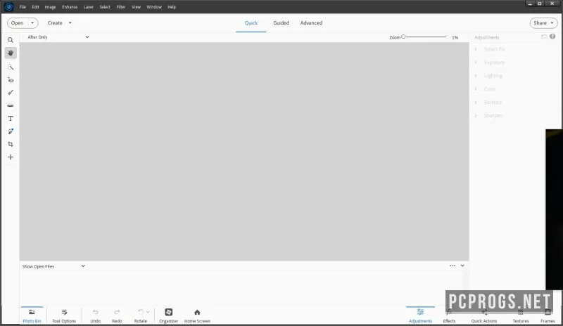Select the Spot Healing Brush tool
This screenshot has height=326, width=563.
point(11,131)
